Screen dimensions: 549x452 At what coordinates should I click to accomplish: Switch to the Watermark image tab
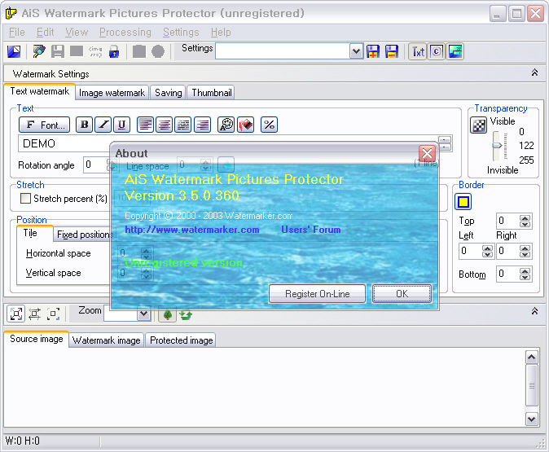(x=106, y=340)
